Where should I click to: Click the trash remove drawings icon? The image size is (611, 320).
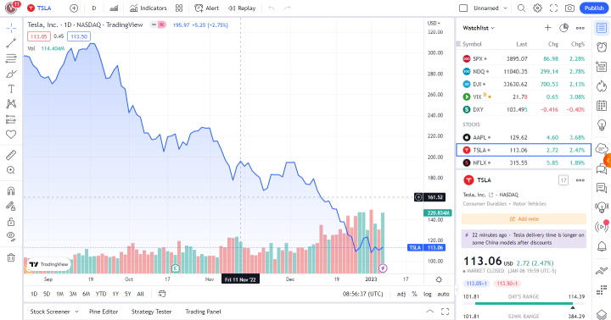tap(11, 257)
